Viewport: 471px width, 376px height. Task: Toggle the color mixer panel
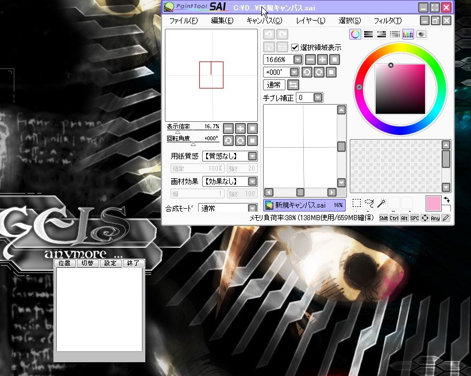(x=395, y=34)
